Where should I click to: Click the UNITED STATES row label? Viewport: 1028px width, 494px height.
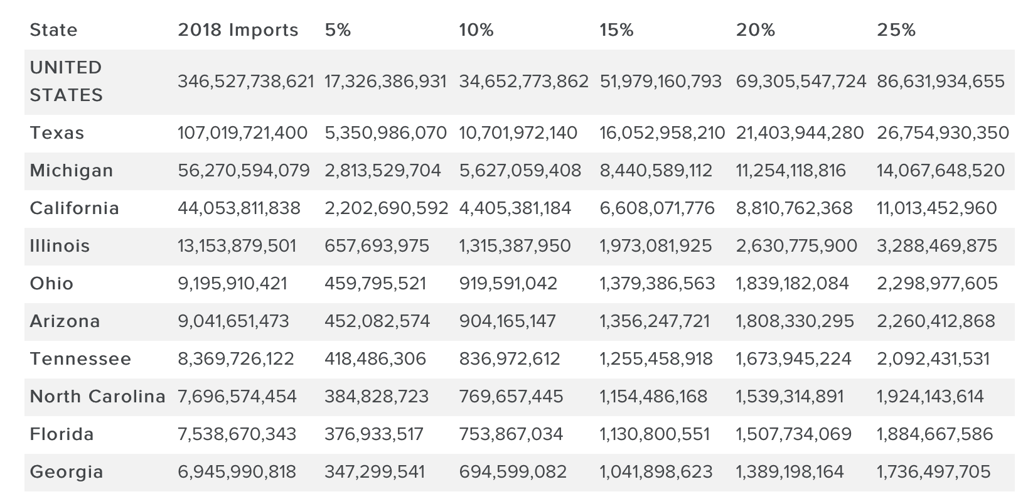point(66,82)
